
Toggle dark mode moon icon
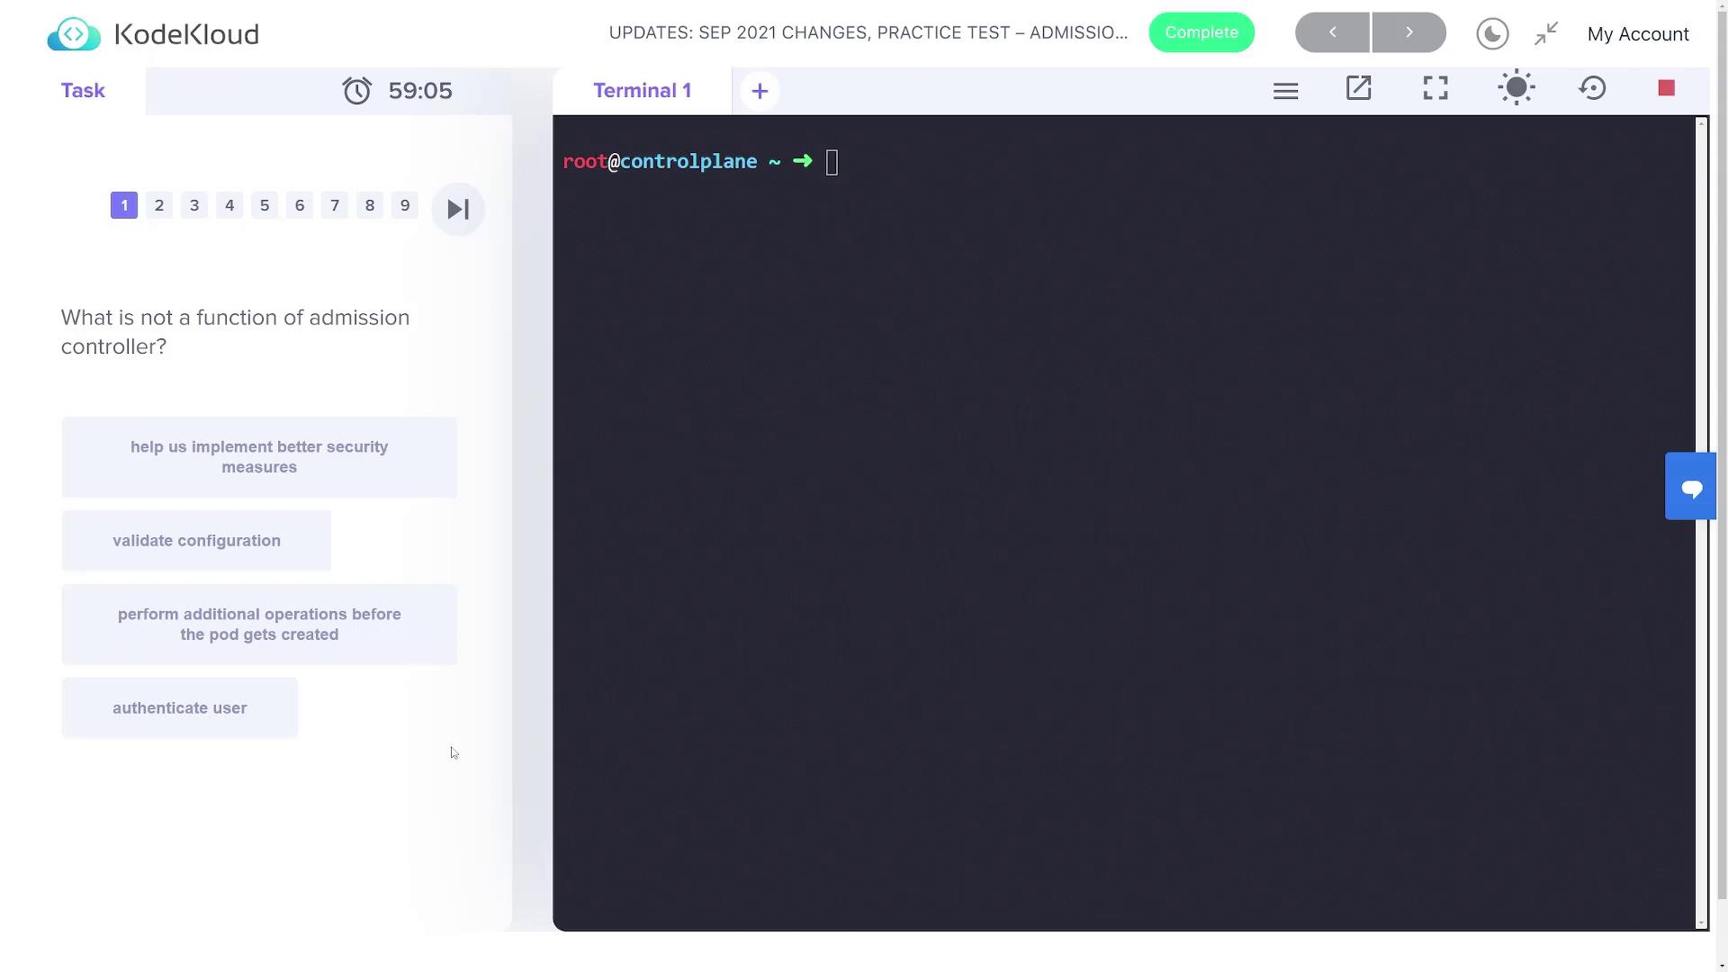[1492, 34]
